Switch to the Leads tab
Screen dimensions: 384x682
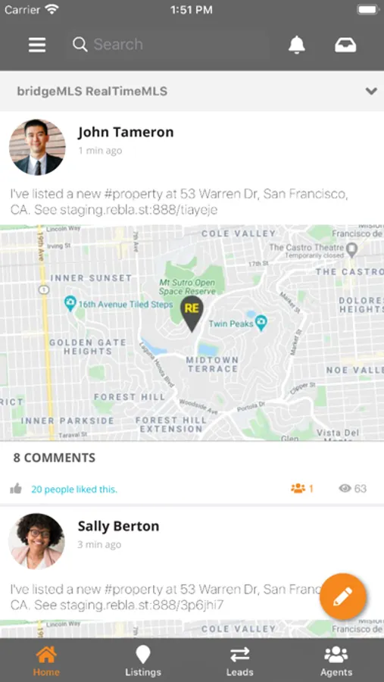click(239, 661)
